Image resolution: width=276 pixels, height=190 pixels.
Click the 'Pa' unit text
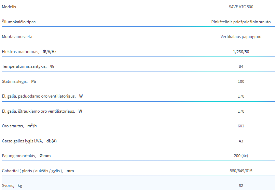point(33,81)
